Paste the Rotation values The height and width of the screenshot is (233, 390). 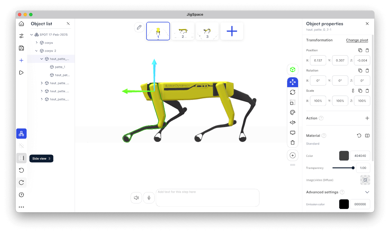(x=367, y=71)
